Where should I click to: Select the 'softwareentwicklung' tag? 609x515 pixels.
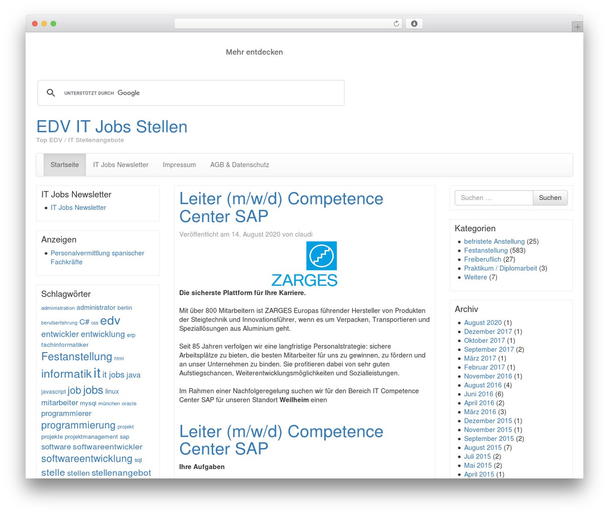[87, 459]
